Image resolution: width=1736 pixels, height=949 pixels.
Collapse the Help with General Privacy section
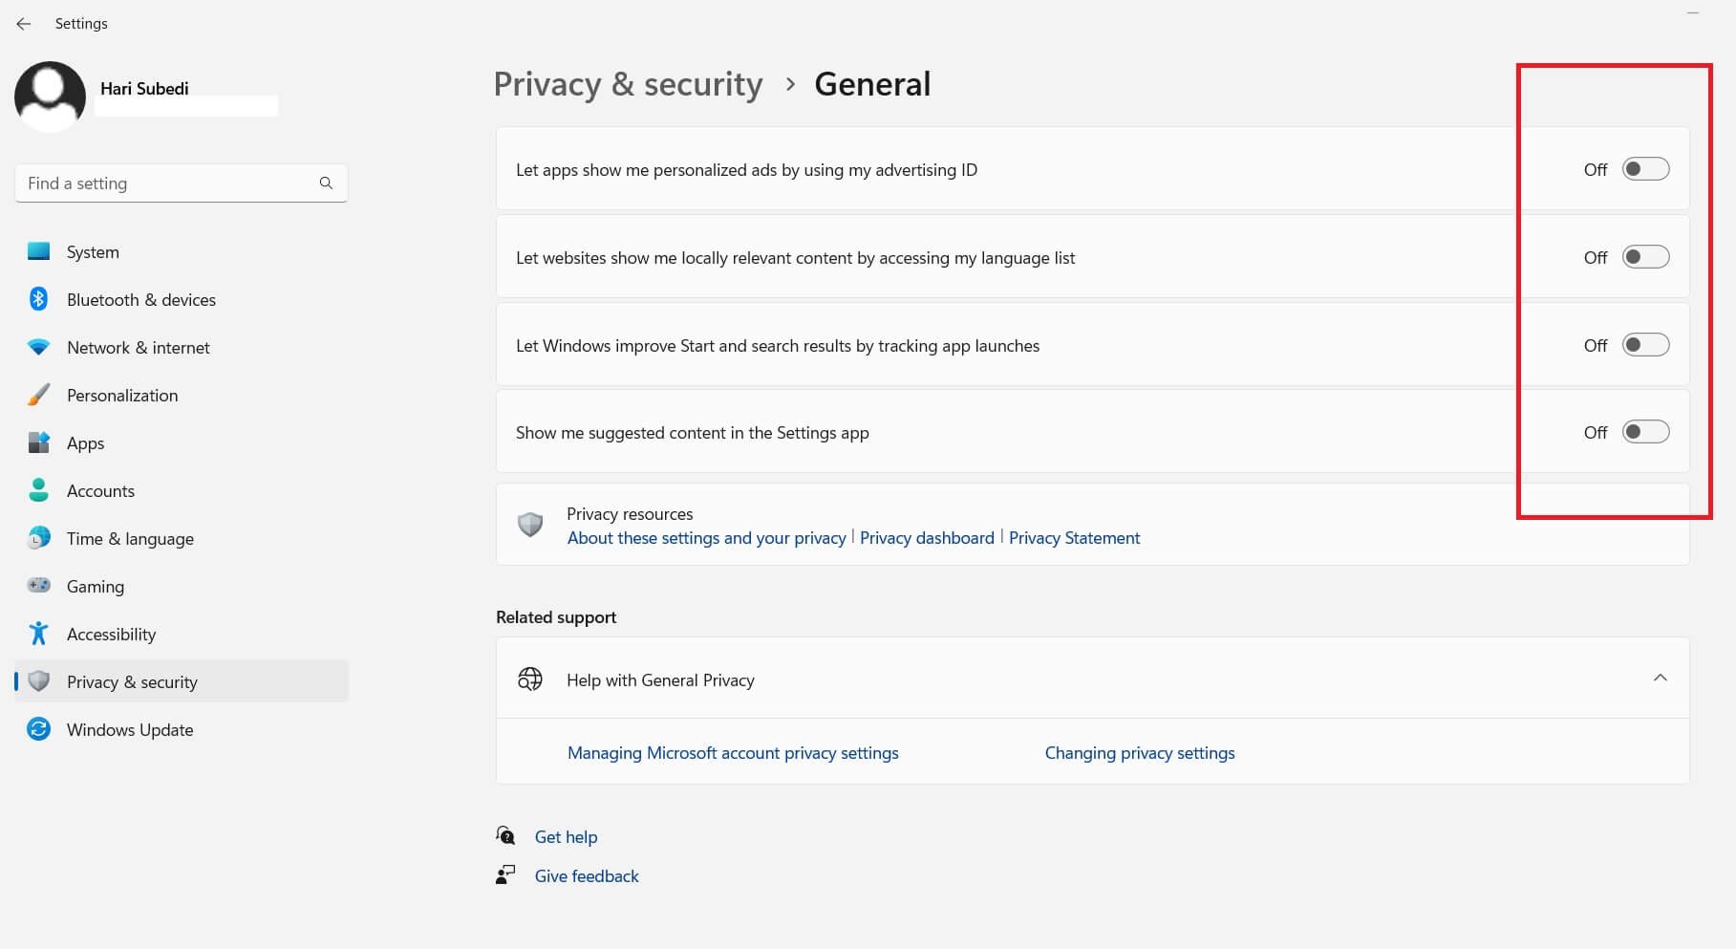1660,679
